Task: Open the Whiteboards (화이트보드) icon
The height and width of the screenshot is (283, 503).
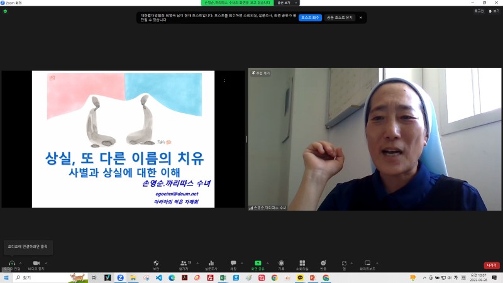Action: coord(368,263)
